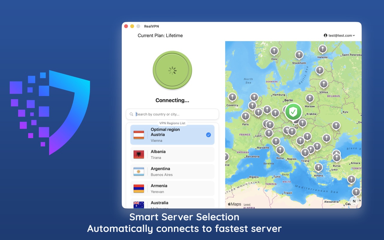Image resolution: width=384 pixels, height=240 pixels.
Task: Select the Helsinki server pin on the map
Action: tap(322, 49)
